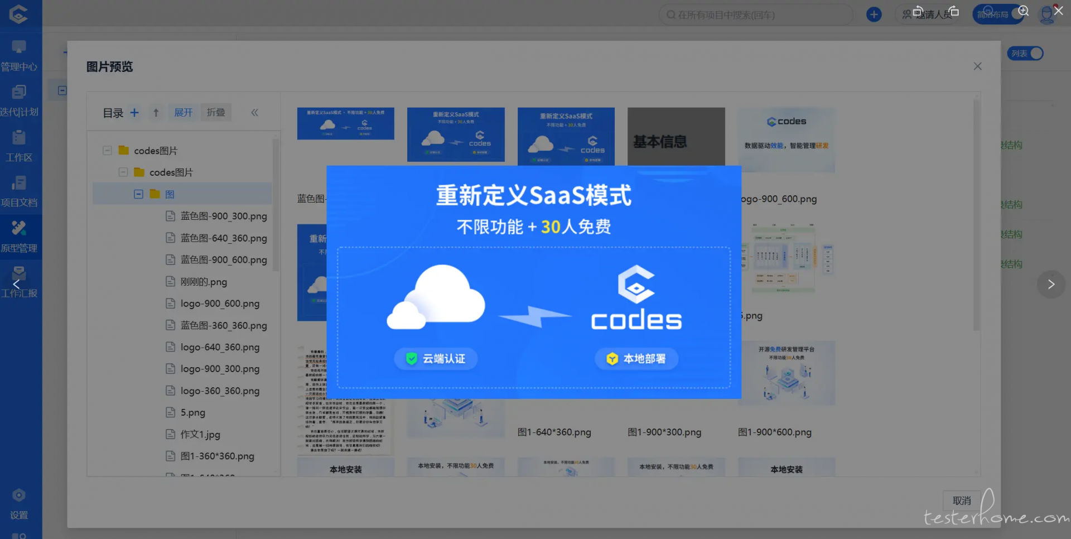Select 蓝色图-900_600.png in the tree
This screenshot has height=539, width=1071.
click(224, 259)
